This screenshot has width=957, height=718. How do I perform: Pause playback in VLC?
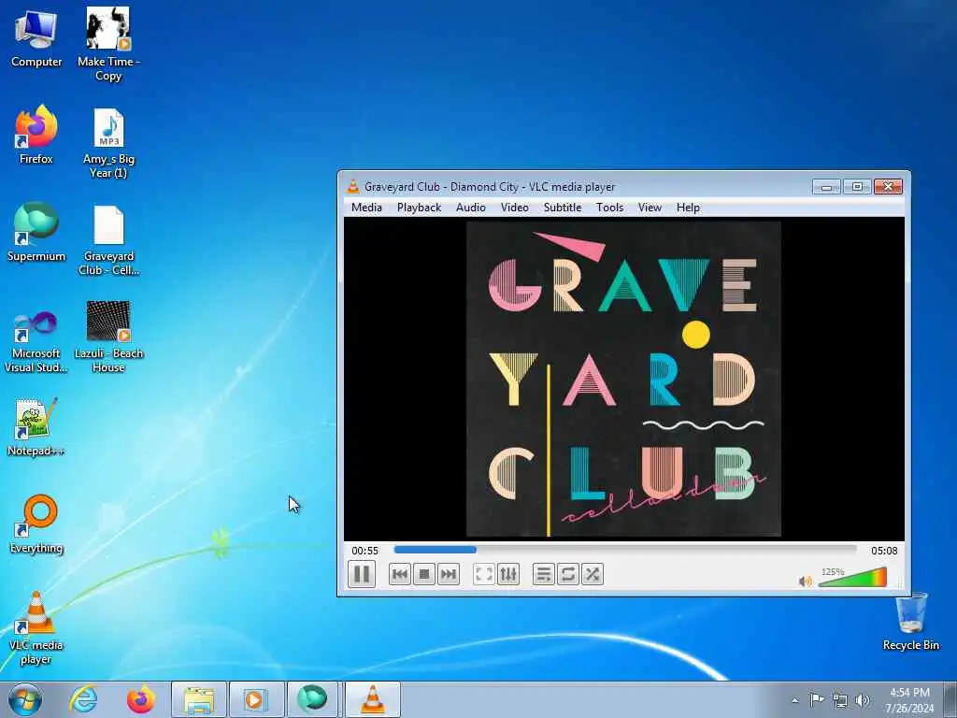tap(362, 575)
